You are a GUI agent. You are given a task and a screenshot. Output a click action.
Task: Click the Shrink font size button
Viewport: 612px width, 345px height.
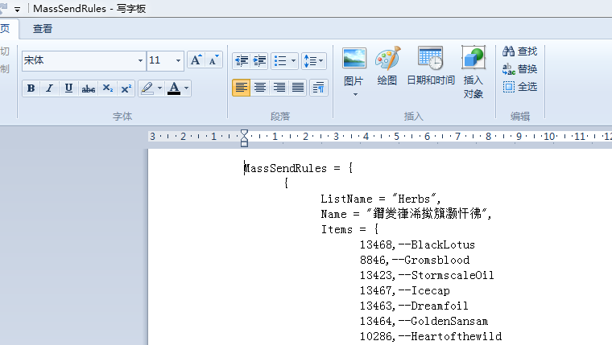213,60
